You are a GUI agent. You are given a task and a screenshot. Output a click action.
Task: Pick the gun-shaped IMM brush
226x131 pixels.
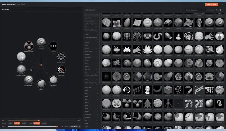point(199,90)
